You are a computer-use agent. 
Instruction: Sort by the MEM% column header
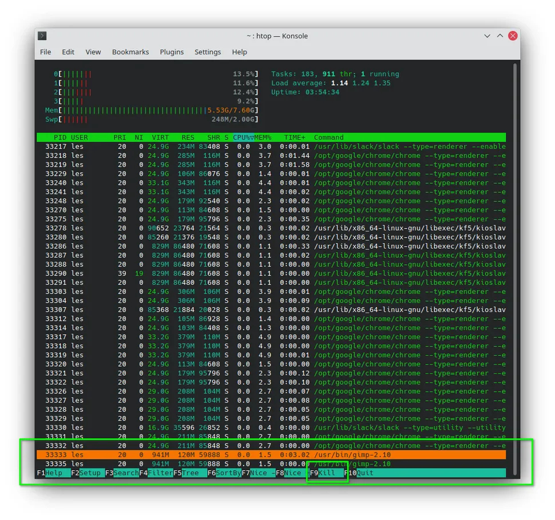pos(263,137)
